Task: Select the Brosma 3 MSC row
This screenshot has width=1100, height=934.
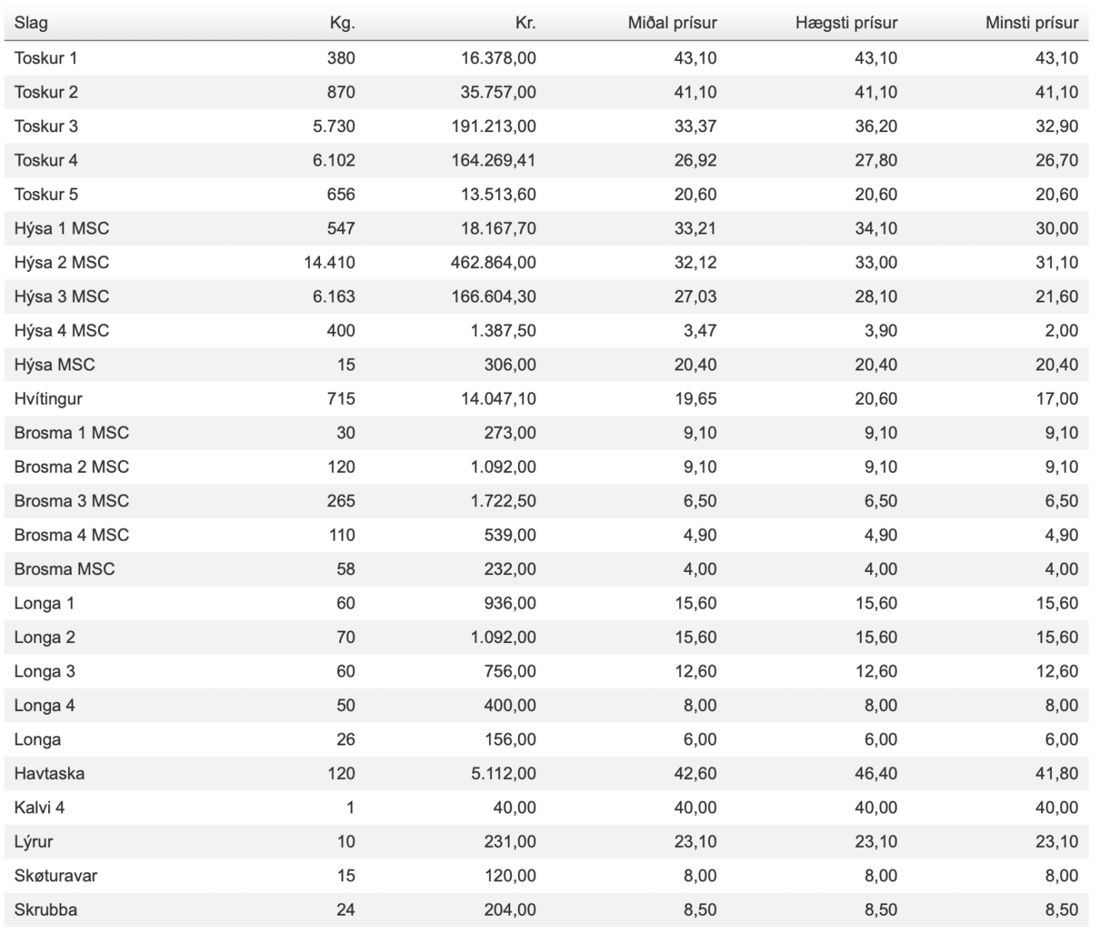Action: 546,501
